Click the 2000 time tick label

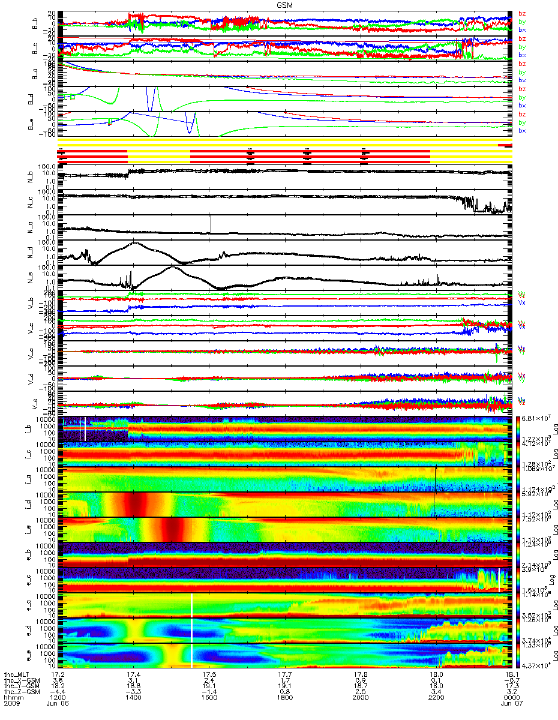(360, 698)
